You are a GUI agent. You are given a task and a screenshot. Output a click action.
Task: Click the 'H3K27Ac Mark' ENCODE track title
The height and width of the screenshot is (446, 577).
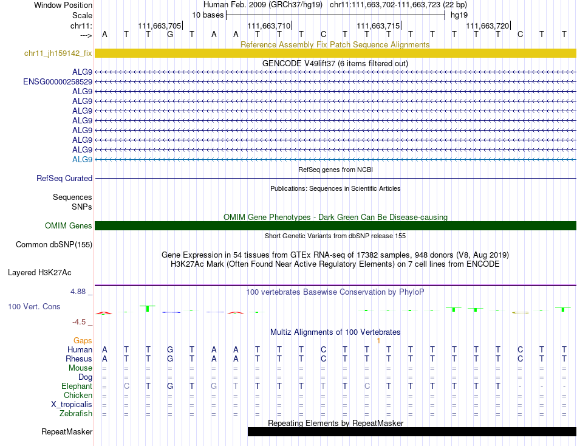click(335, 264)
